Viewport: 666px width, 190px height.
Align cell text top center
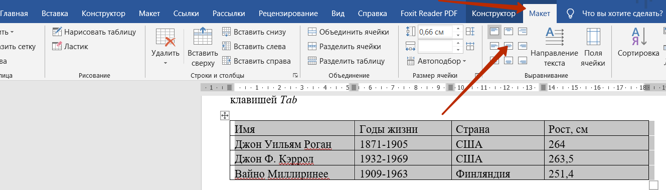coord(508,32)
